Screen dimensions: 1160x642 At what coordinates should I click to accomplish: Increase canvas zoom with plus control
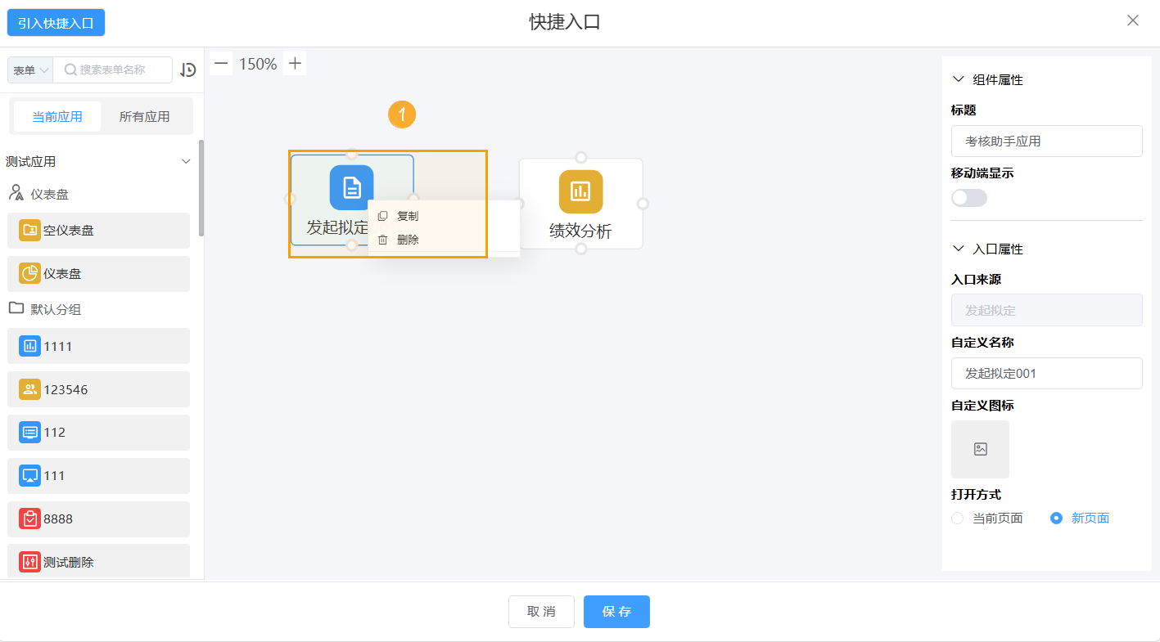coord(294,62)
